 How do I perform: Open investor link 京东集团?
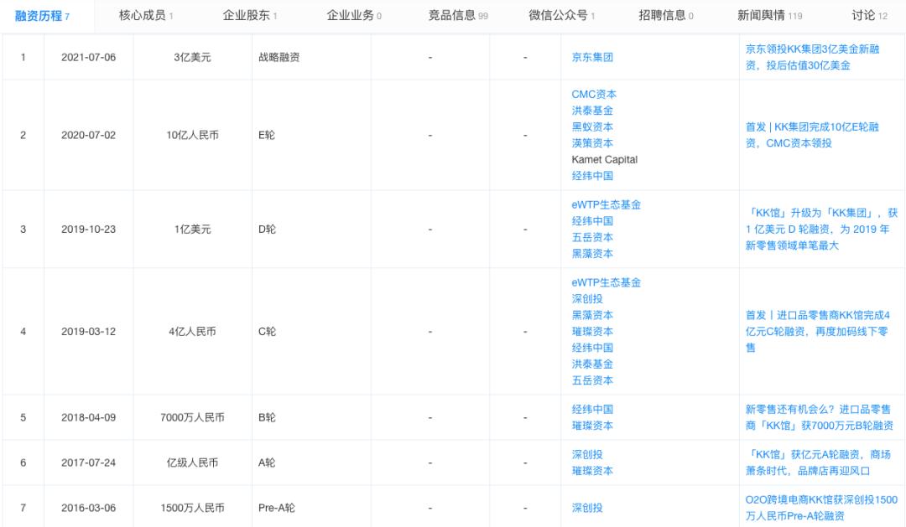tap(592, 57)
